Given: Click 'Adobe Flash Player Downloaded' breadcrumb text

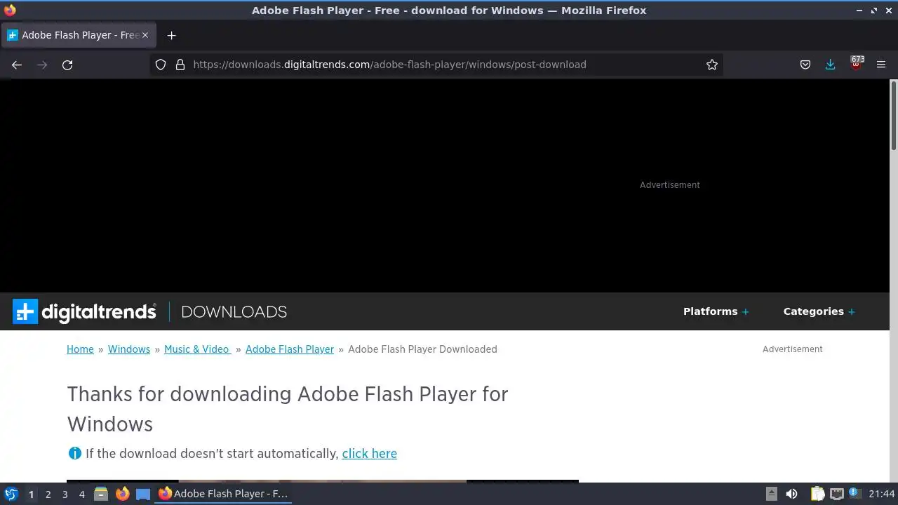Looking at the screenshot, I should [422, 349].
